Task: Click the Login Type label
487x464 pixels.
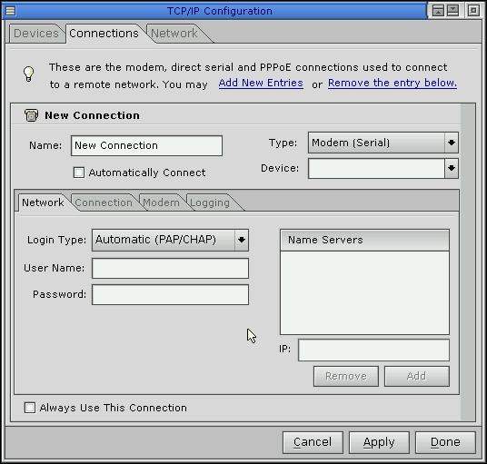Action: (56, 240)
